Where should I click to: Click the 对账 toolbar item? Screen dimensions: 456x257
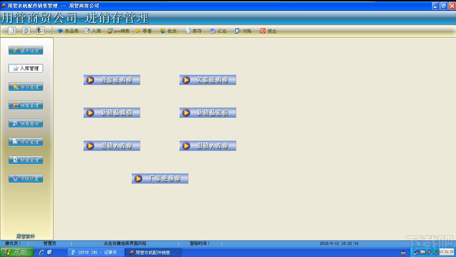click(x=243, y=31)
